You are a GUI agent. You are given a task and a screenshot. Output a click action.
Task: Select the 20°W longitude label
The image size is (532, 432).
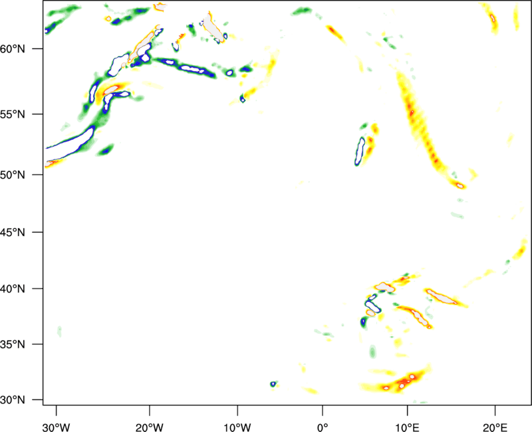pyautogui.click(x=149, y=427)
